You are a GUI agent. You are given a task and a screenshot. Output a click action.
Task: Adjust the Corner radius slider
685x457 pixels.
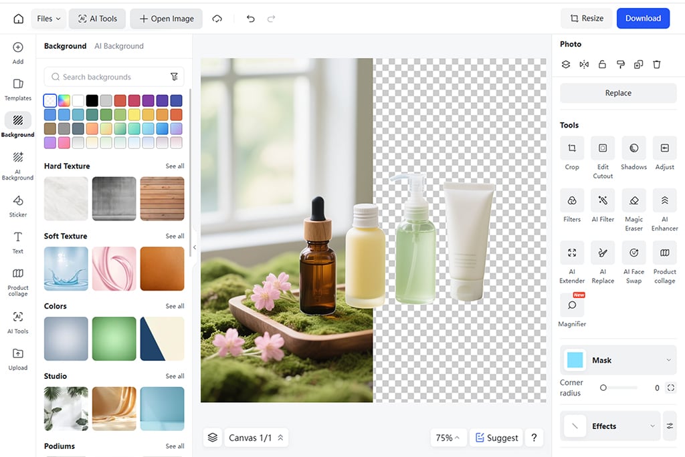click(x=619, y=388)
